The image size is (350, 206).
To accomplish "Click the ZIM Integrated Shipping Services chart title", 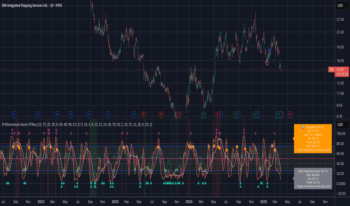I will (32, 5).
